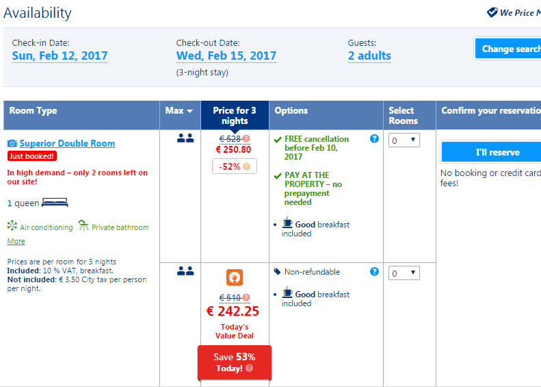Screen dimensions: 541x387
Task: Show More room facilities
Action: click(x=16, y=241)
